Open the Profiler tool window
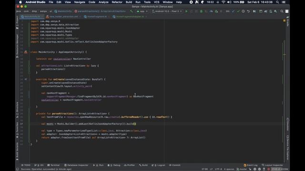 click(x=129, y=165)
